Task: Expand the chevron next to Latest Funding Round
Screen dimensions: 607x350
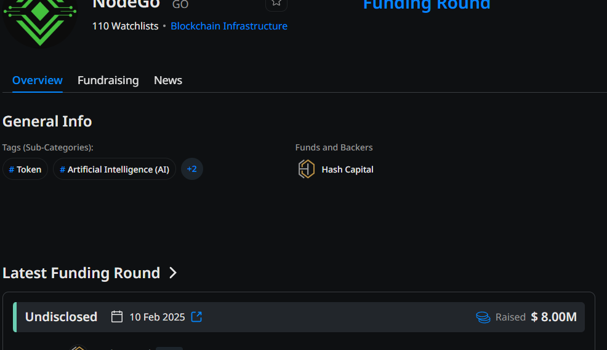Action: pos(173,273)
